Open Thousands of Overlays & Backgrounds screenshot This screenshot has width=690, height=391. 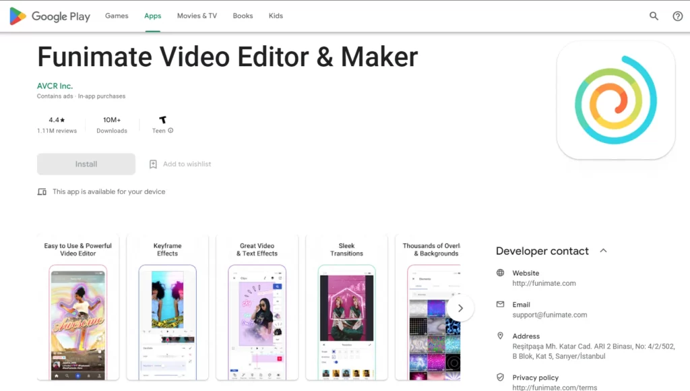428,307
